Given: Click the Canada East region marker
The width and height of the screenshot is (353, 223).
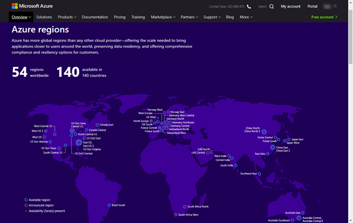Looking at the screenshot, I should (97, 125).
